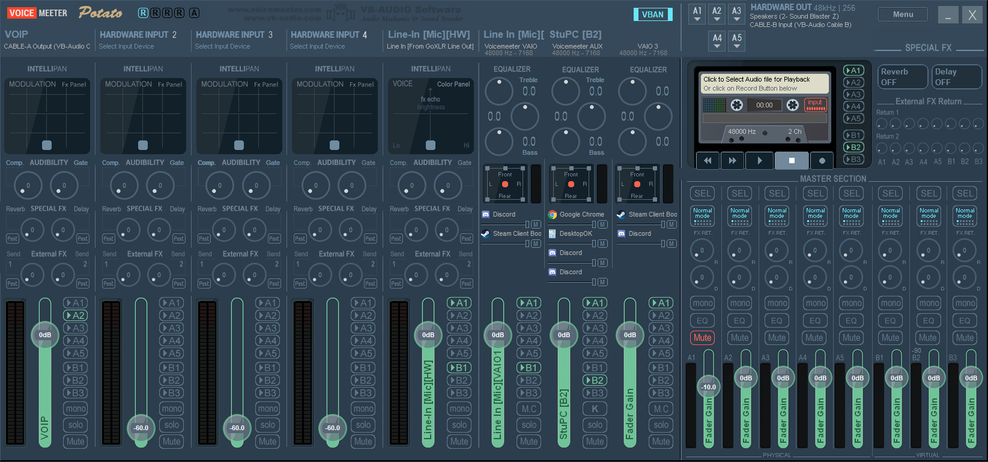This screenshot has width=988, height=462.
Task: Turn on Delay in Special FX
Action: [x=956, y=77]
